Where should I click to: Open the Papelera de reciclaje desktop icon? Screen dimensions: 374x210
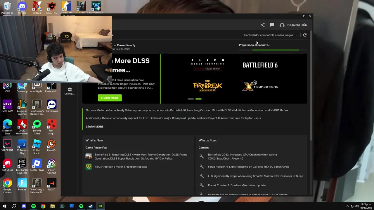(x=7, y=8)
